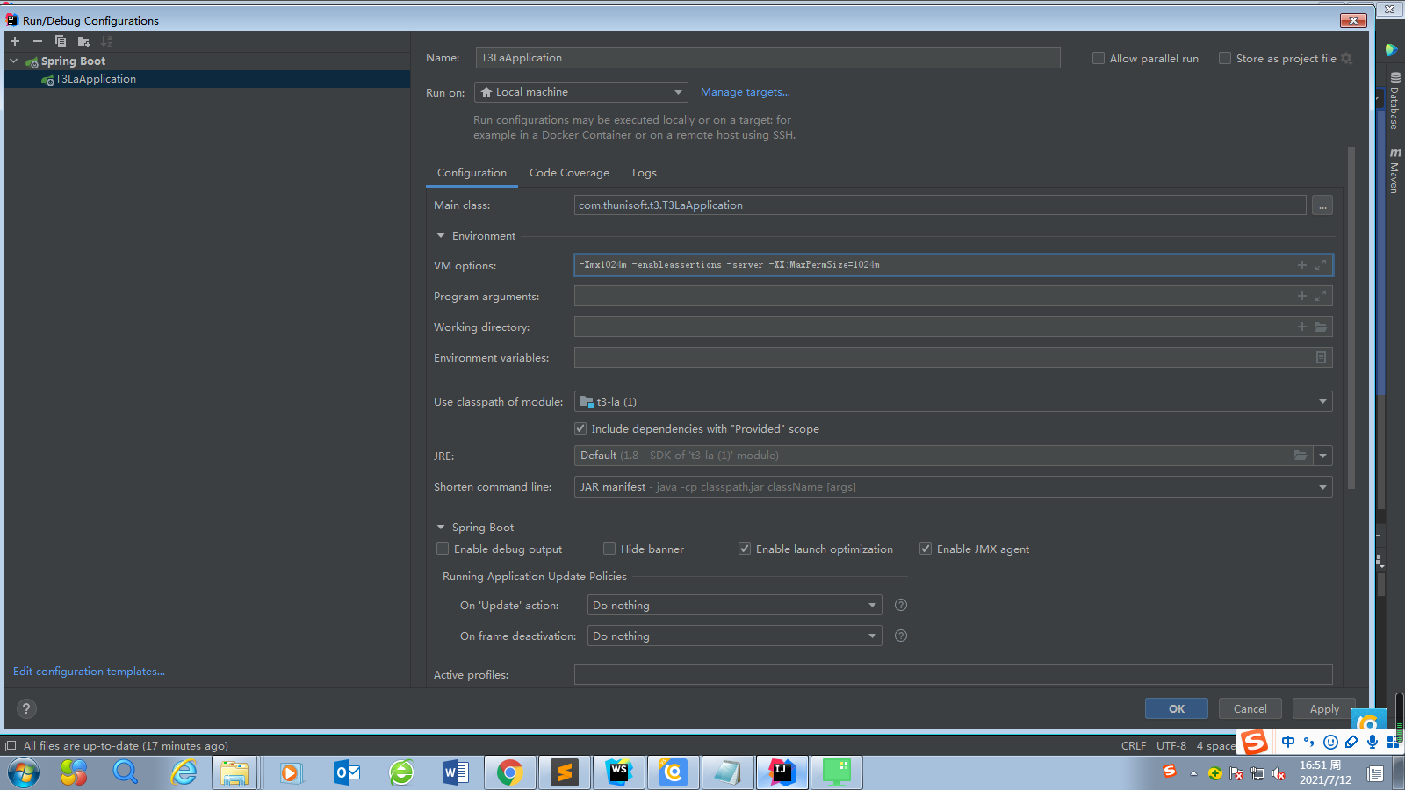Image resolution: width=1405 pixels, height=790 pixels.
Task: Open Database tool window
Action: pyautogui.click(x=1394, y=101)
